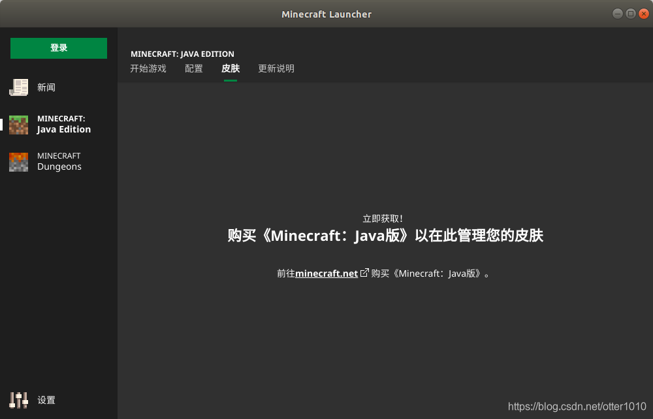Maximize the Minecraft Launcher window
The width and height of the screenshot is (653, 419).
coord(631,14)
